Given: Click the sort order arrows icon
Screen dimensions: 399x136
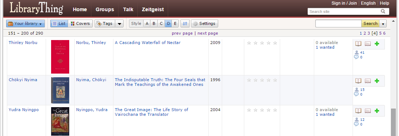Looking at the screenshot, I should (185, 23).
